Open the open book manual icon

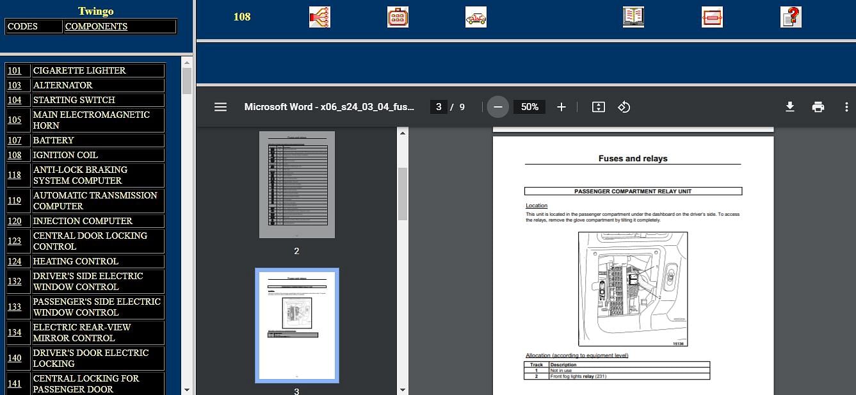(633, 17)
